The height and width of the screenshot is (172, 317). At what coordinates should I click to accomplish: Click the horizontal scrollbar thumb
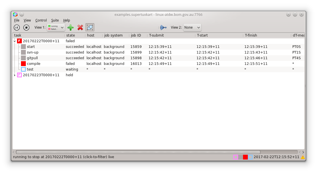(138, 152)
